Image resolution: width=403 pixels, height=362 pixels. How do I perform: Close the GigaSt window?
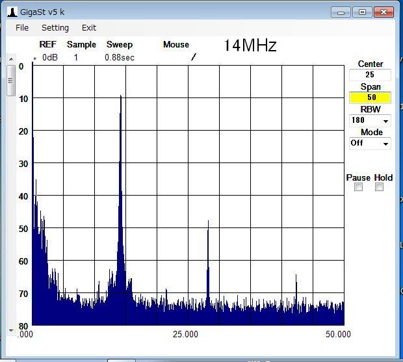coord(383,12)
